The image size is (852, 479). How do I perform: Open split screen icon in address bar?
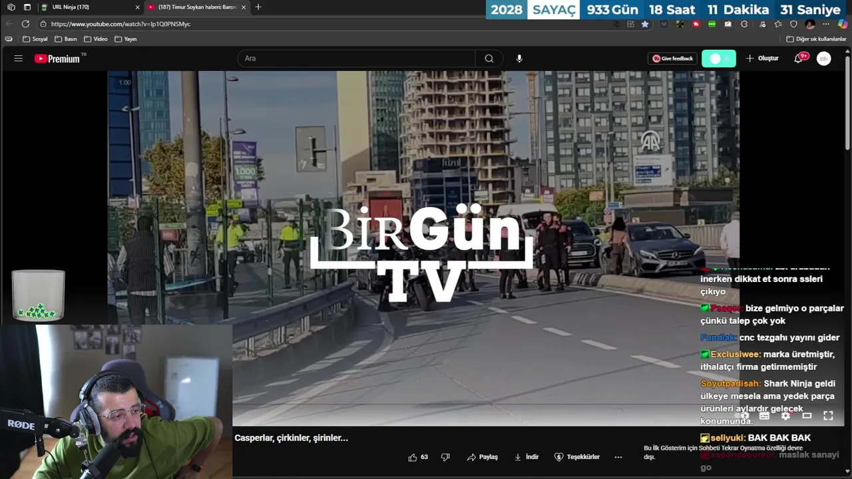630,24
